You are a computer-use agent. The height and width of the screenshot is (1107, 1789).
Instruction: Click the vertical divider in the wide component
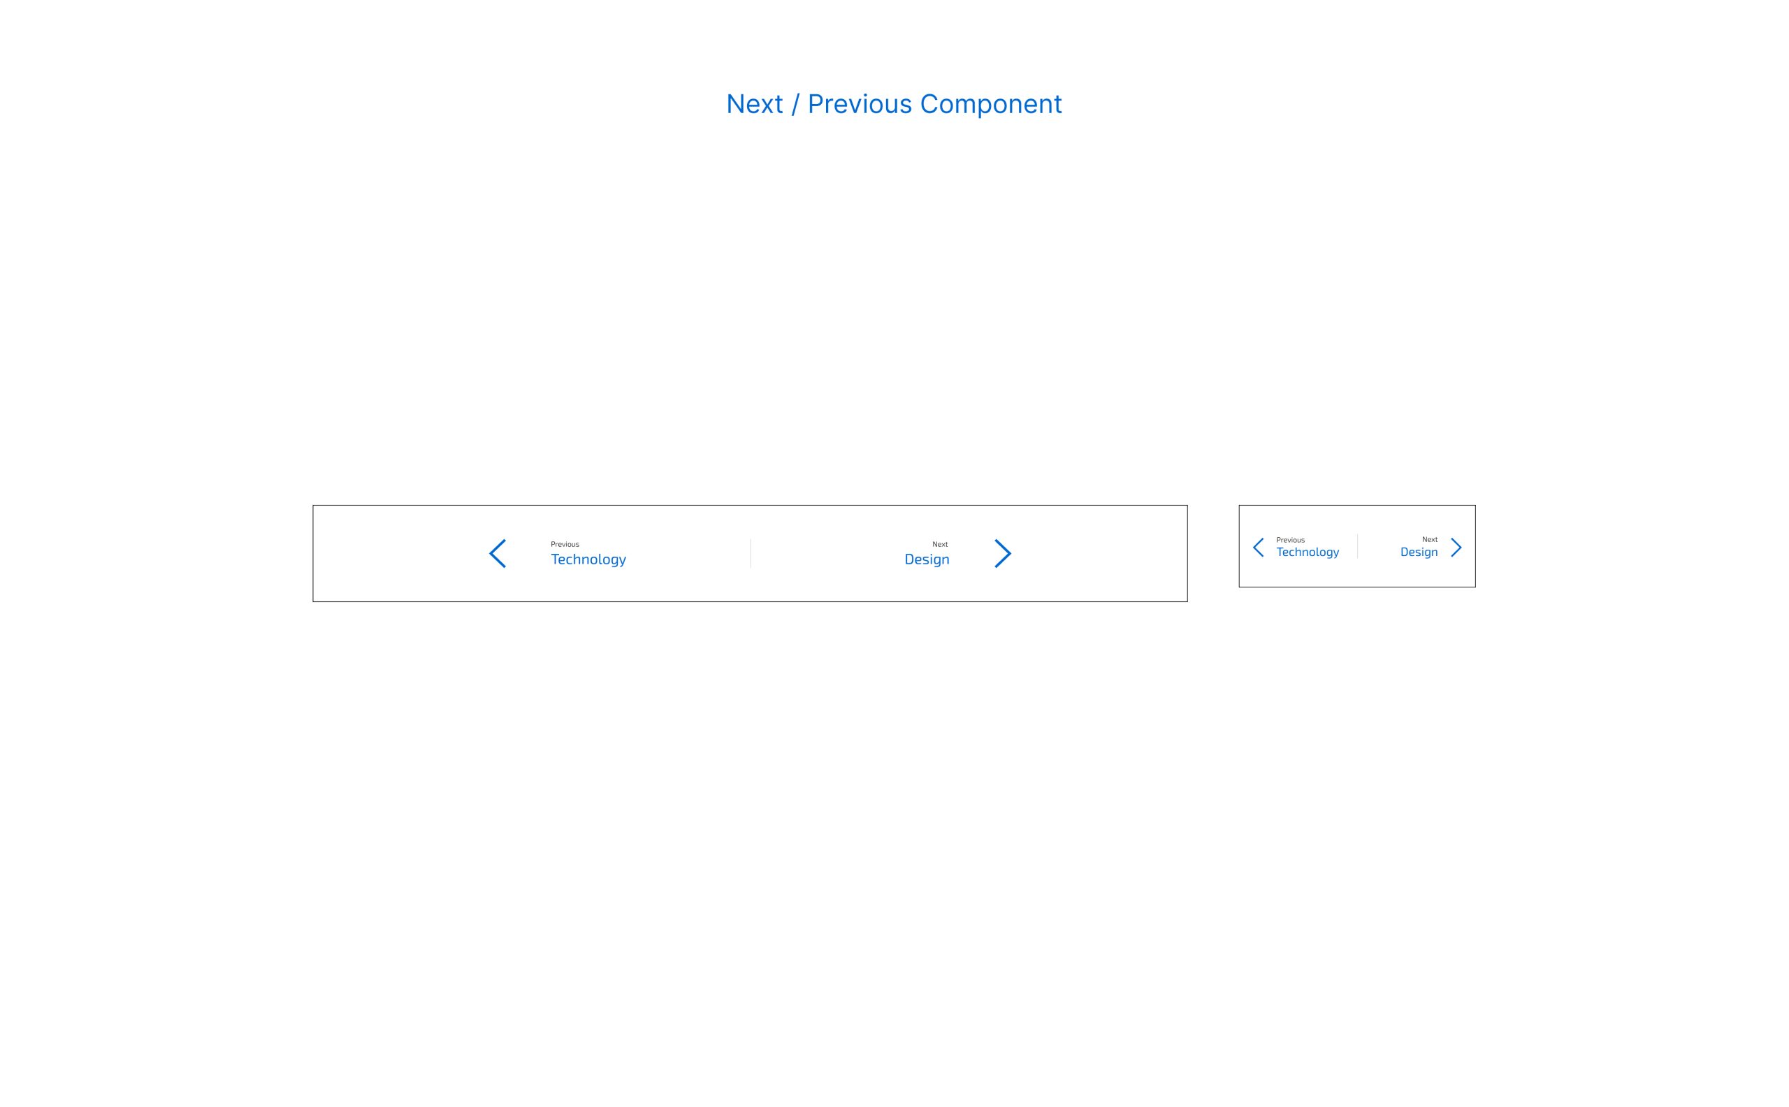[750, 553]
